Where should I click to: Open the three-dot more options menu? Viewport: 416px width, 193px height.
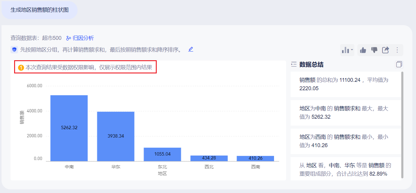[x=397, y=50]
